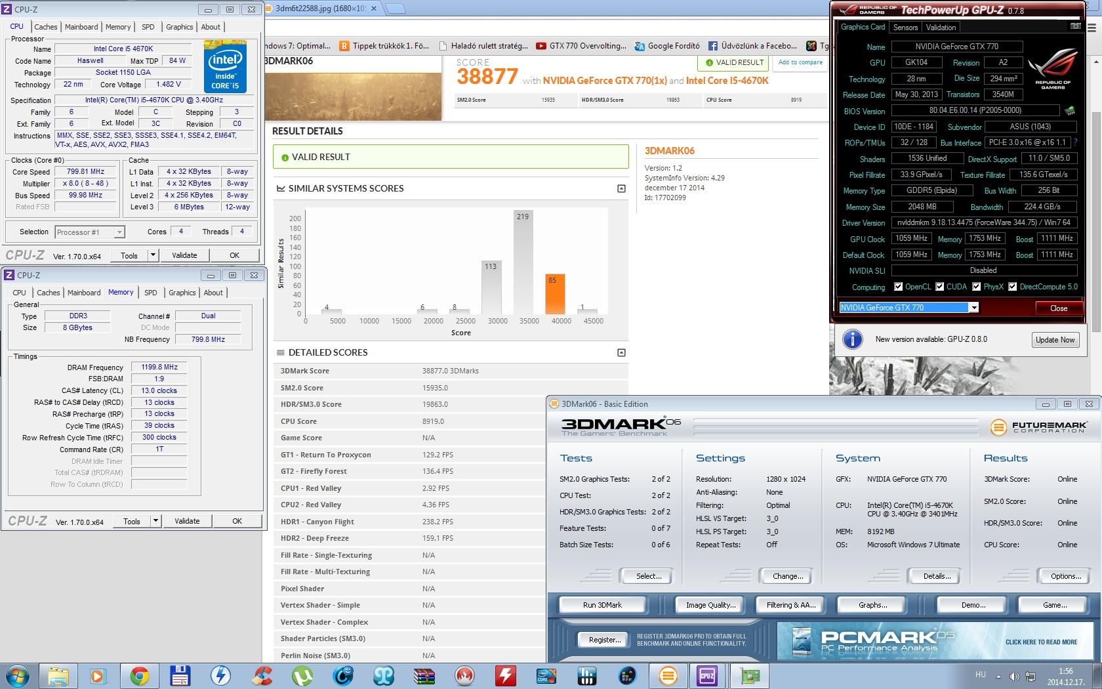Click Change... button under Settings
The image size is (1102, 689).
click(788, 576)
